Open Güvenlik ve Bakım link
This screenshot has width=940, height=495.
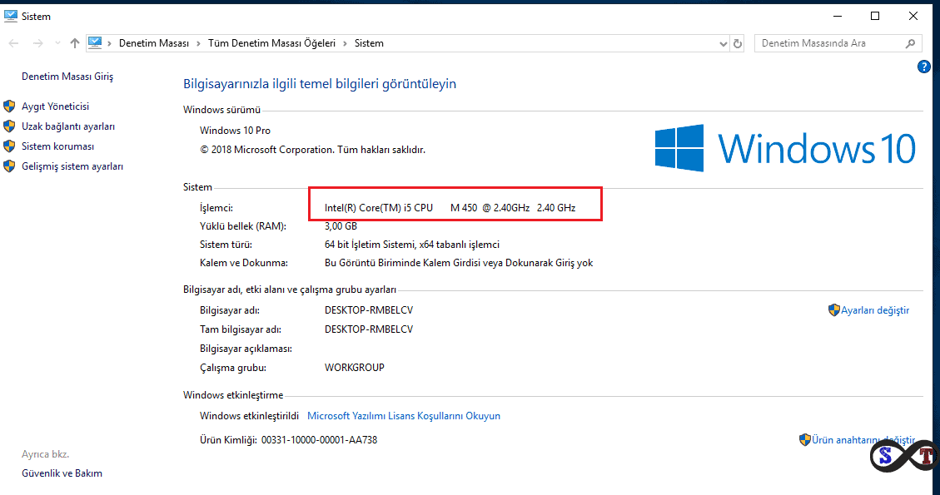[62, 473]
